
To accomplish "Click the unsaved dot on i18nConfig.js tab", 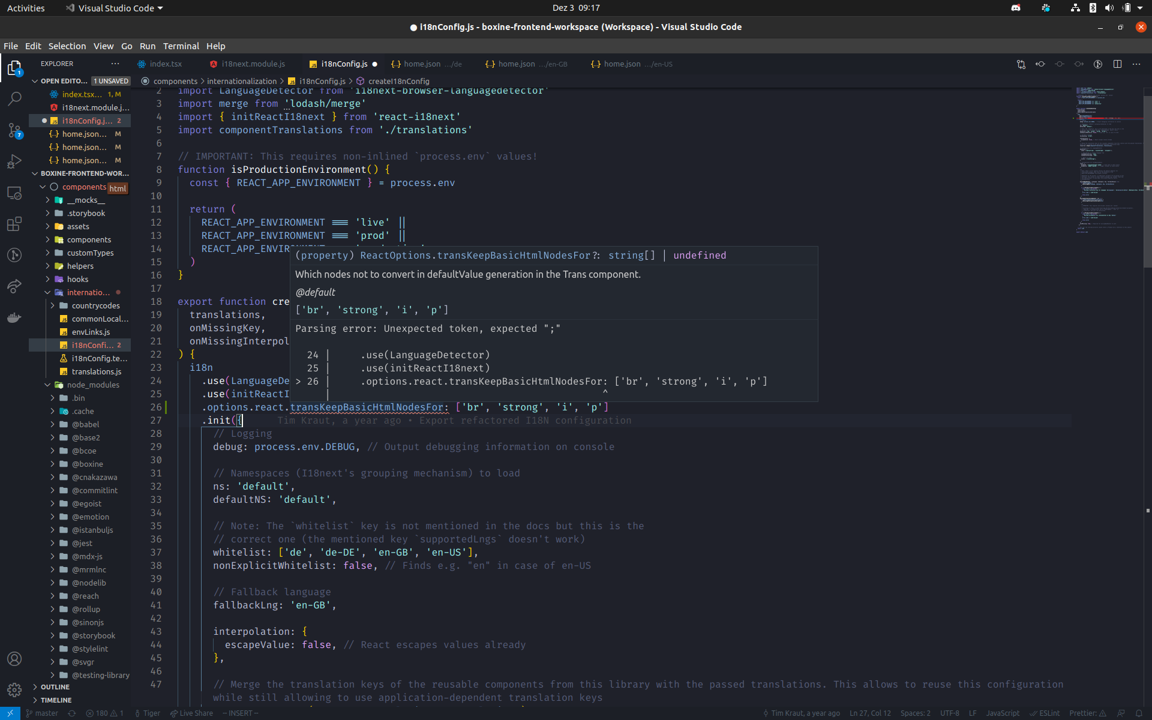I will pos(375,64).
